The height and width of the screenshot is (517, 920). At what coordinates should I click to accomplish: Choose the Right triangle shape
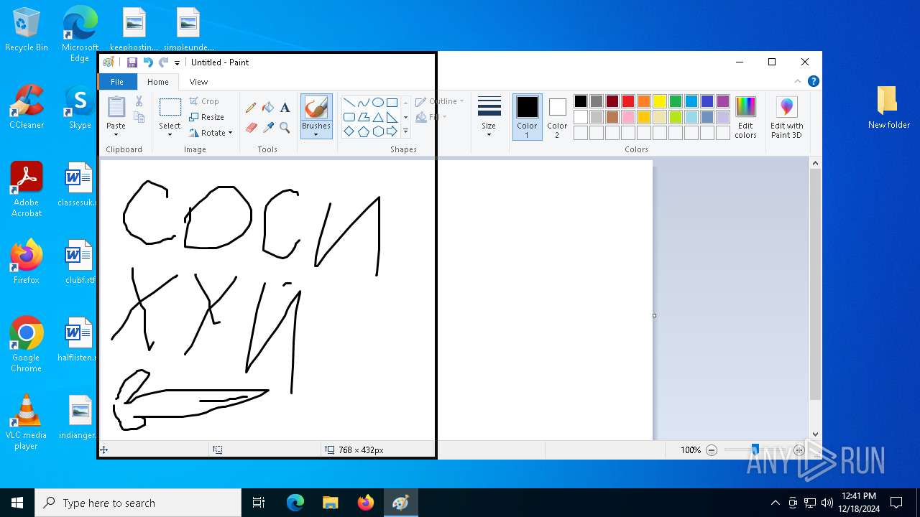click(392, 117)
